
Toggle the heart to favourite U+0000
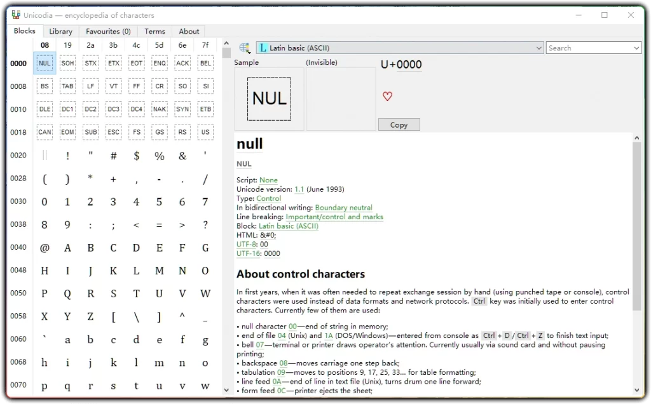tap(387, 96)
